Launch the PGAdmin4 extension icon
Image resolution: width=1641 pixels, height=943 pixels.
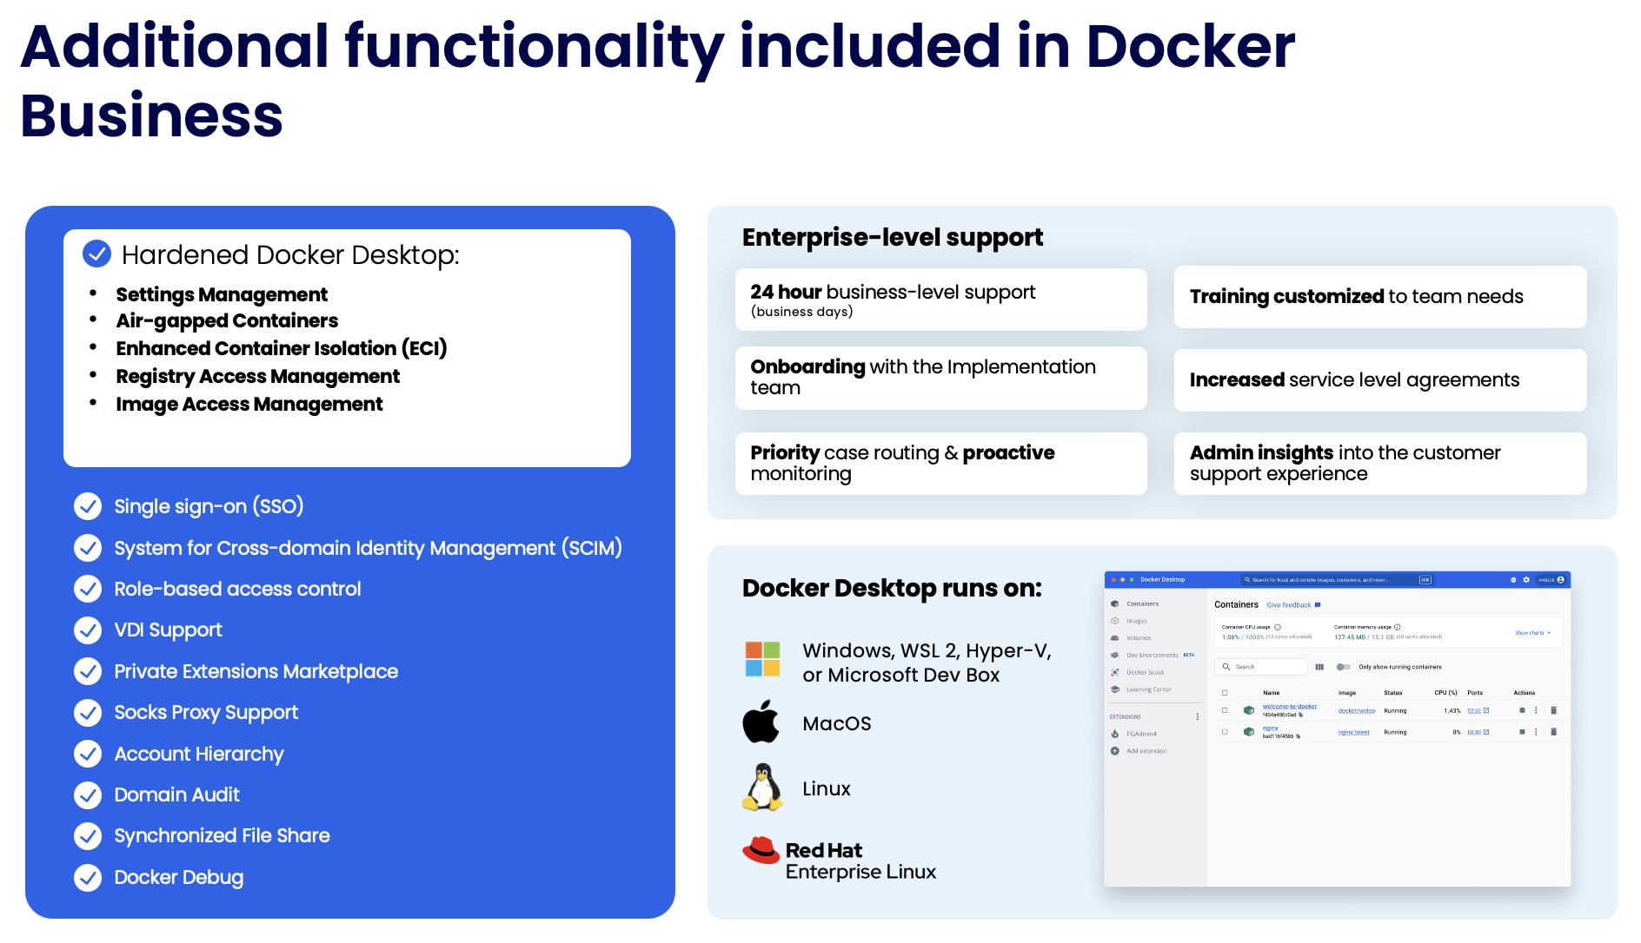(1114, 734)
